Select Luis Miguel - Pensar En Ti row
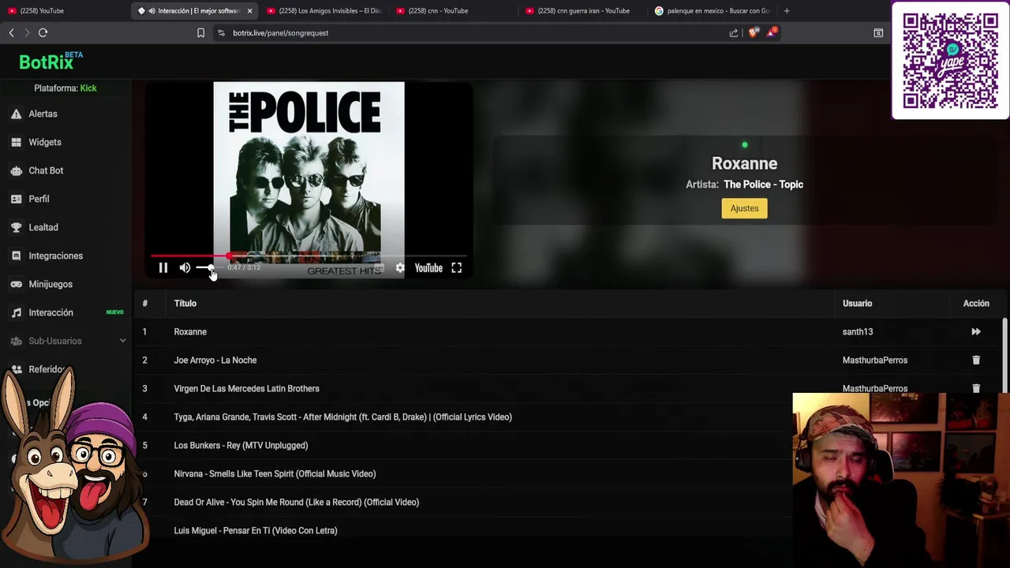 [255, 531]
